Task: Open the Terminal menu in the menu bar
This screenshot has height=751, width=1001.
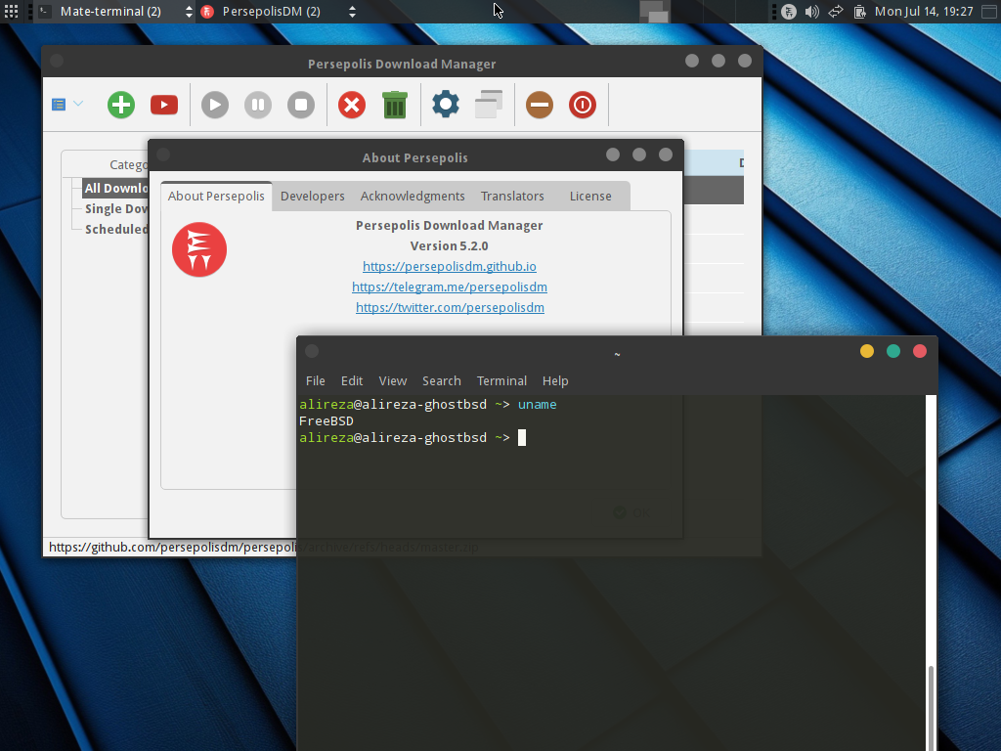Action: 501,381
